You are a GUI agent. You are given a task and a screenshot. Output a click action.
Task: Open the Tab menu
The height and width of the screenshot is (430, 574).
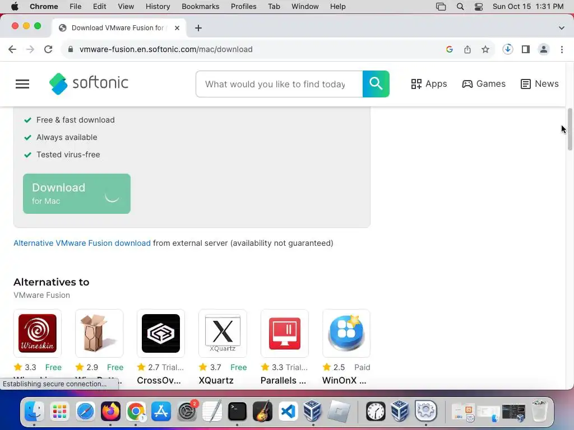pos(274,7)
